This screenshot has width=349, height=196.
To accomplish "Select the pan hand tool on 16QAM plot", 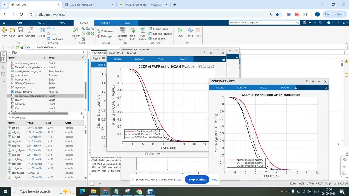I will tap(200, 67).
